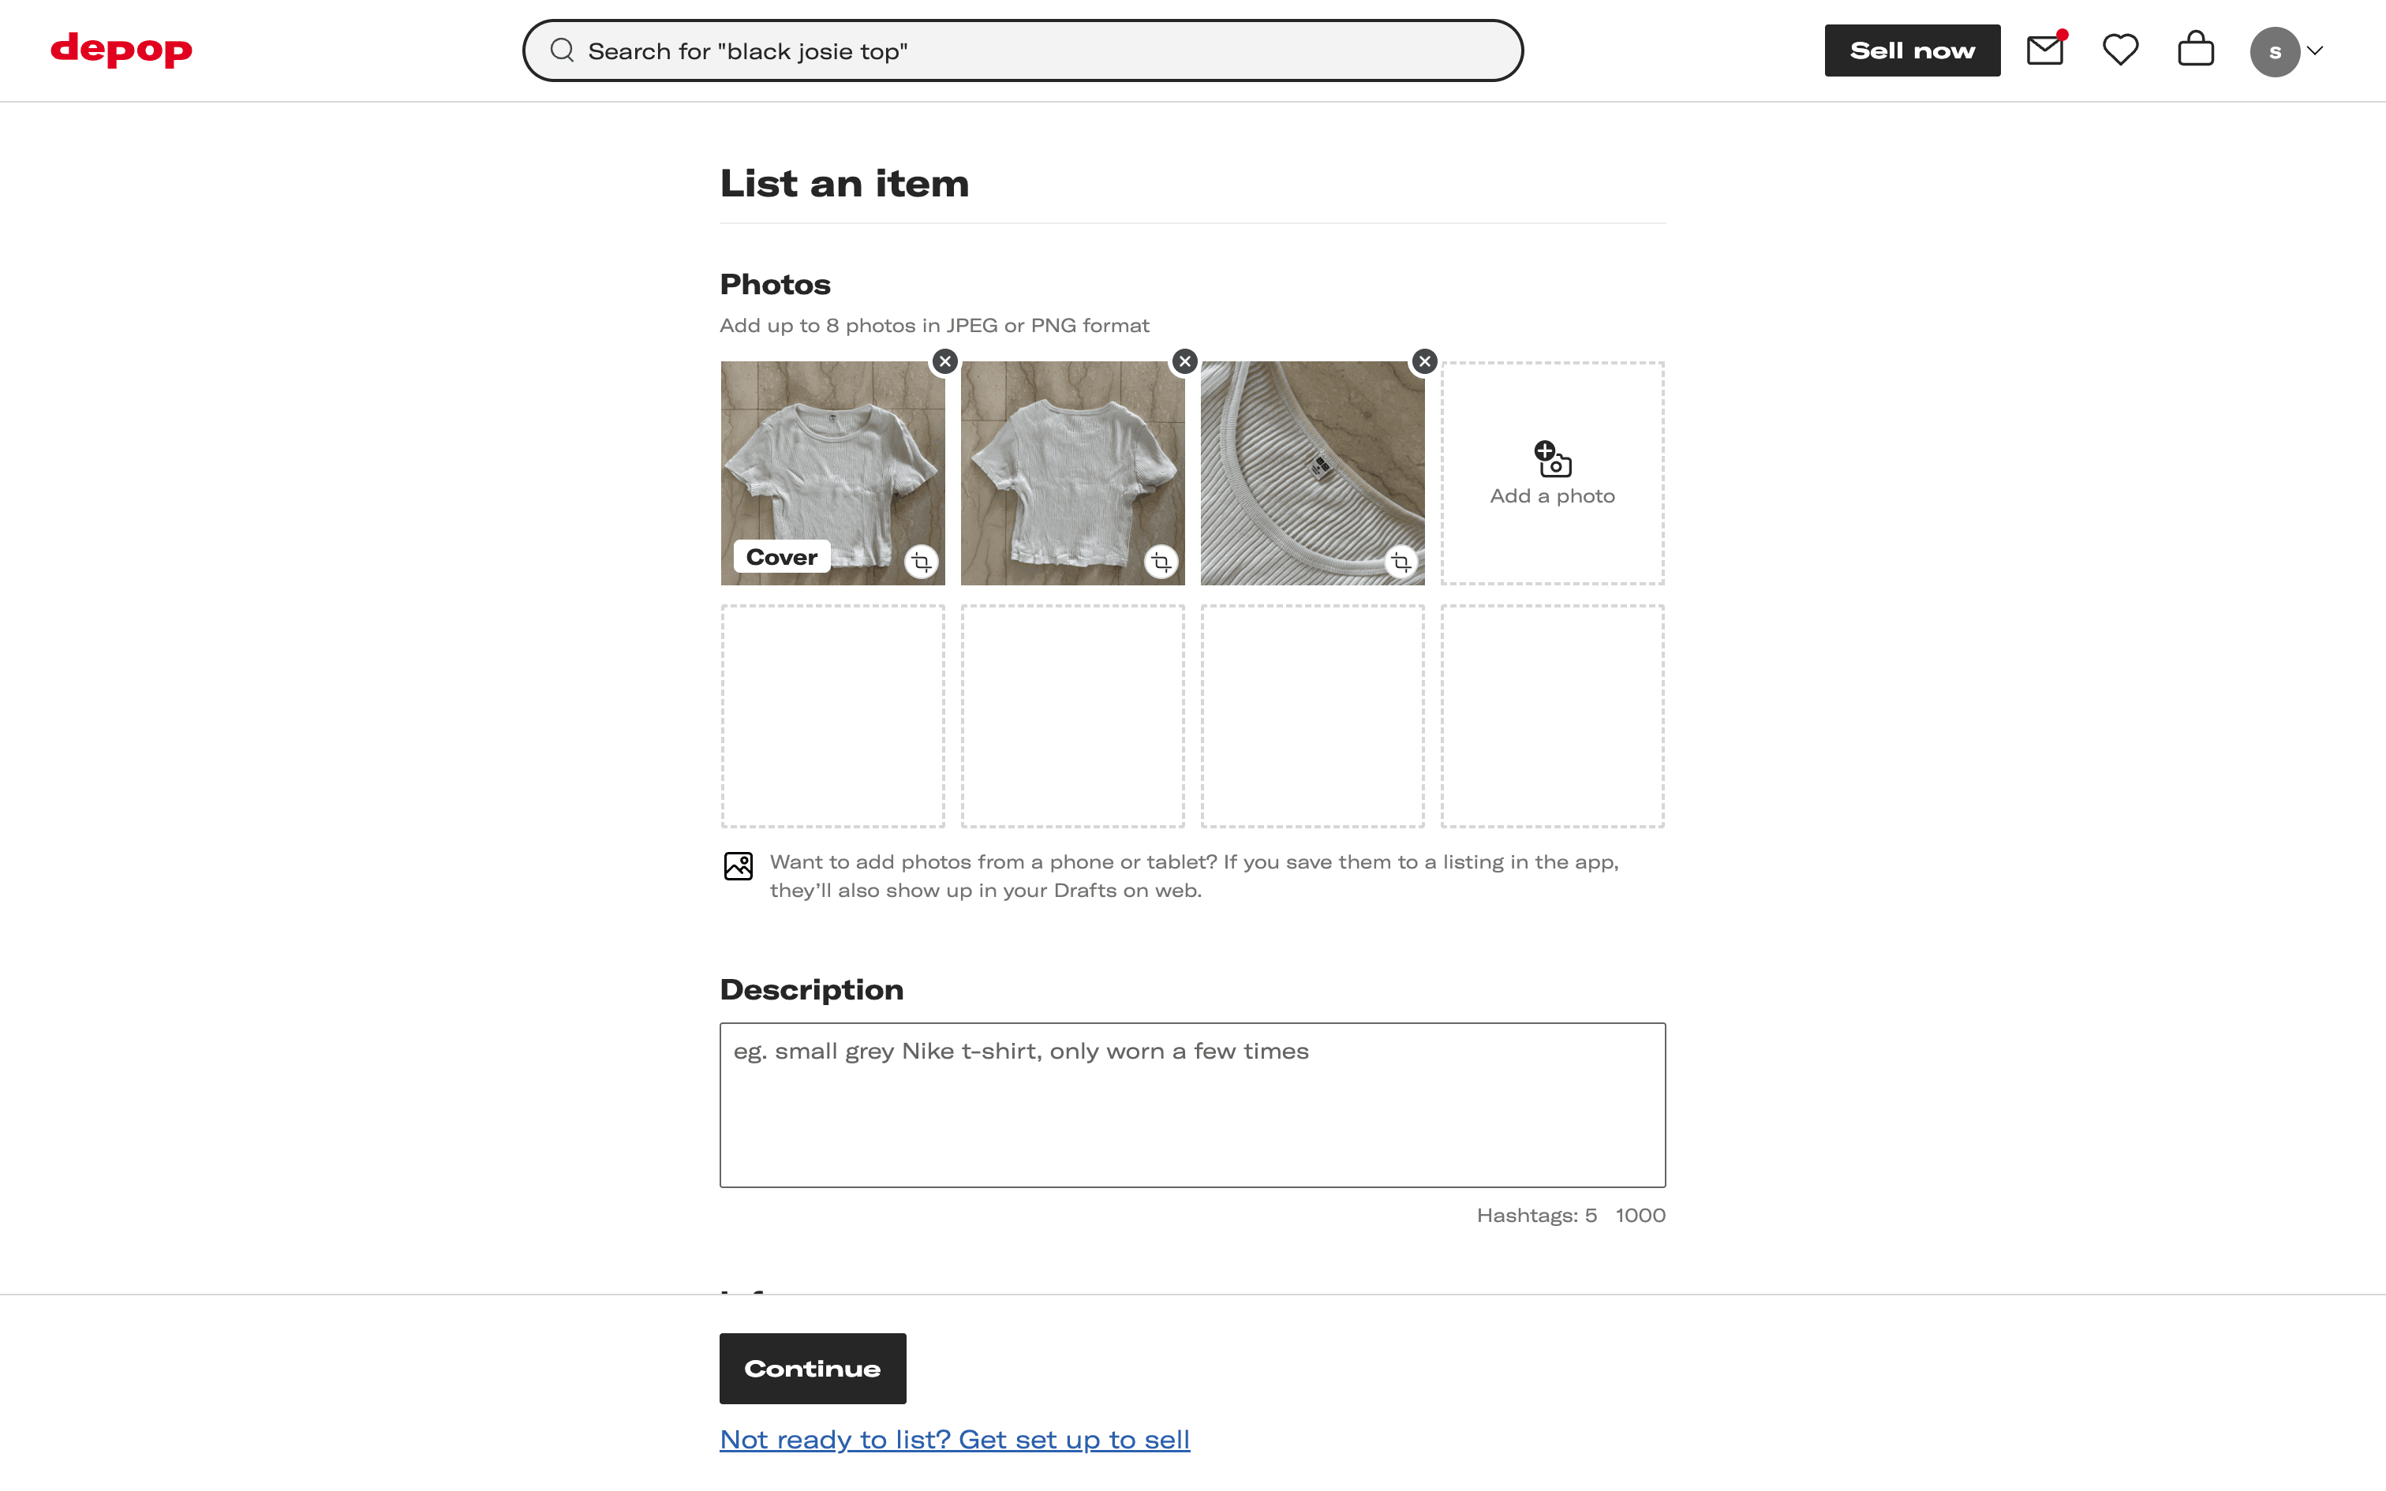Crop the cover photo
Viewport: 2386px width, 1491px height.
[921, 562]
